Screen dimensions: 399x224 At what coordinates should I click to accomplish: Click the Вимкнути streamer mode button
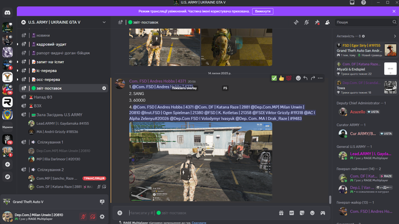262,11
